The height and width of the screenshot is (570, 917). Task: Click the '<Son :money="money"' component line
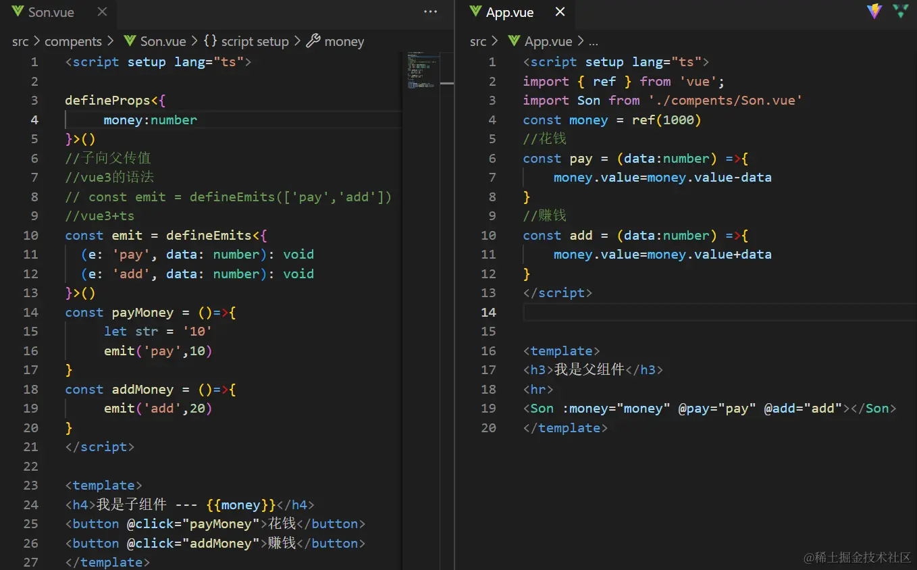(x=710, y=408)
